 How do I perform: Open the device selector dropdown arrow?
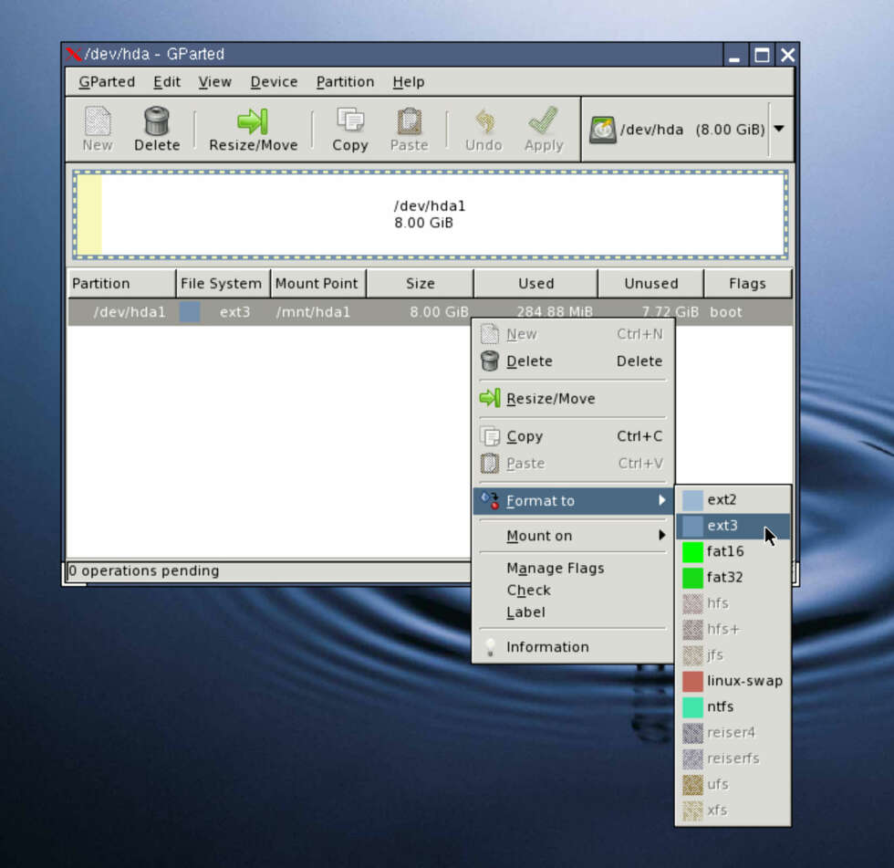[x=779, y=129]
